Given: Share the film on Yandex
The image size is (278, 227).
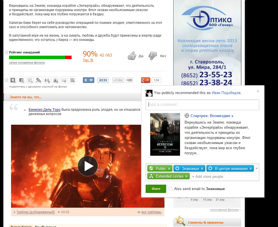Looking at the screenshot, I should pos(55,80).
